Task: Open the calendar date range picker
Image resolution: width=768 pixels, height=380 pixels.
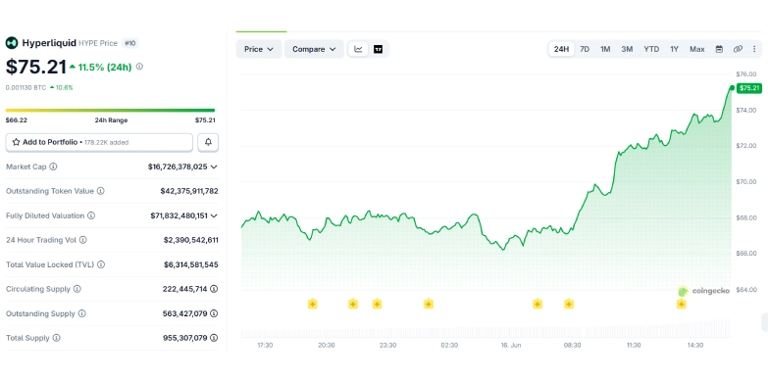Action: [719, 49]
